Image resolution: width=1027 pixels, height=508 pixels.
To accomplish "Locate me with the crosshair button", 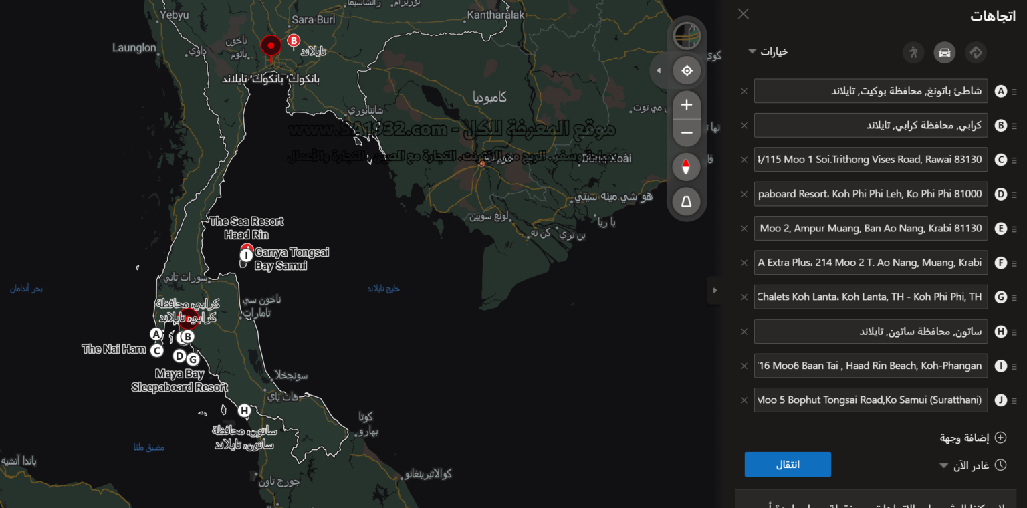I will pos(687,70).
